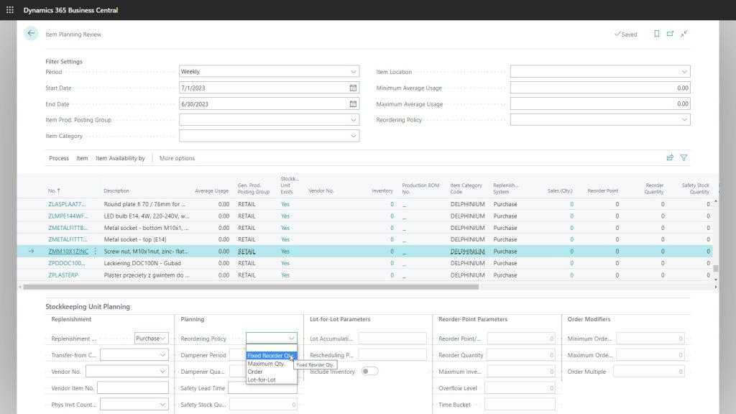This screenshot has width=736, height=414.
Task: Select Maximum Qty. from the Reordering Policy list
Action: 267,363
